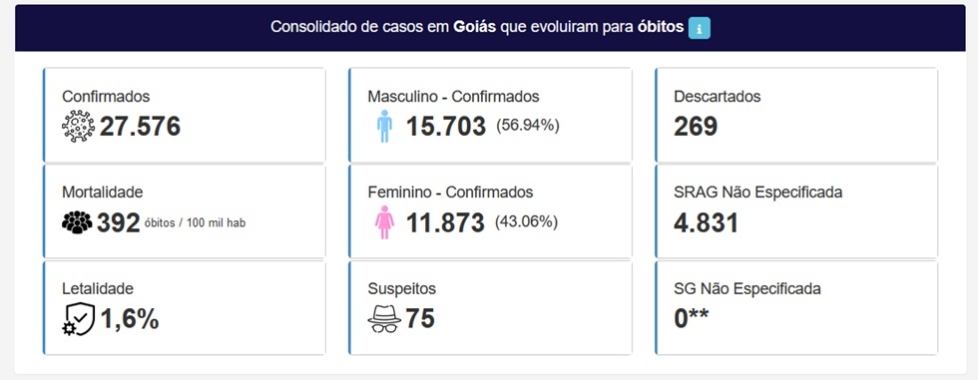978x380 pixels.
Task: Select the 27.576 confirmed count
Action: click(141, 127)
